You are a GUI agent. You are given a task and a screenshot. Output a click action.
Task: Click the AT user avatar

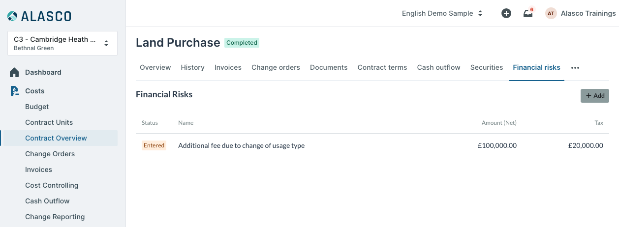click(551, 14)
